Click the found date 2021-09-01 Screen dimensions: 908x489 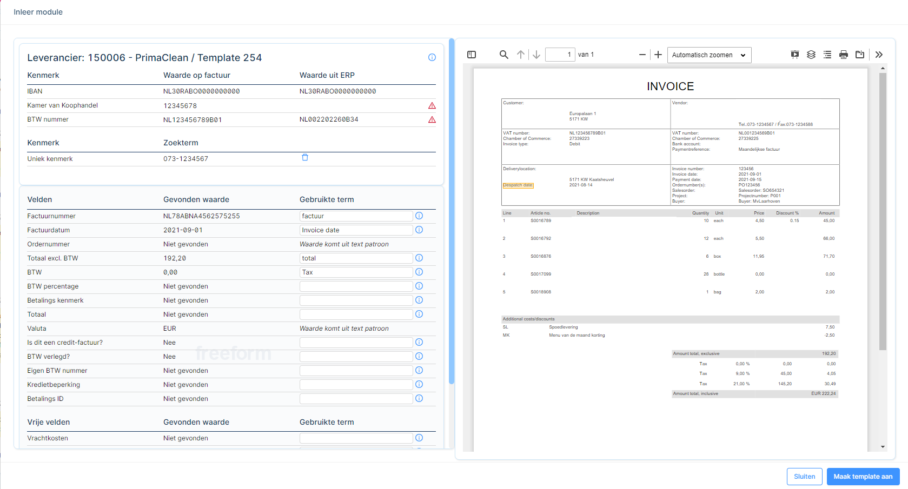point(183,230)
